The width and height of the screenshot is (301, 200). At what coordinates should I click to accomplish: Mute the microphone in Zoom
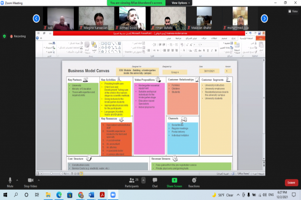click(x=10, y=180)
